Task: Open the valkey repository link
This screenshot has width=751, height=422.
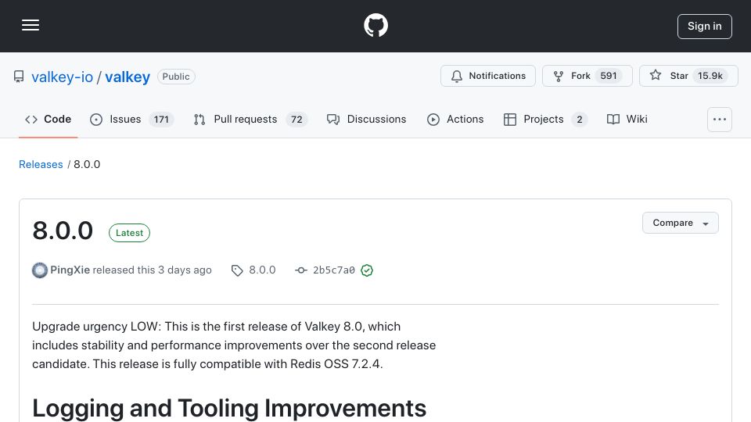Action: tap(128, 77)
